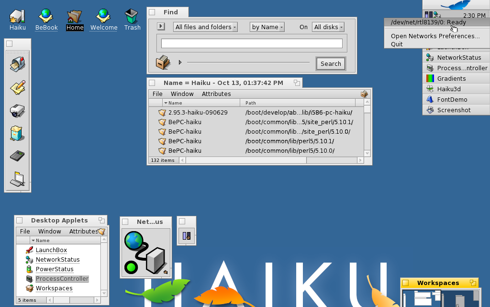The width and height of the screenshot is (490, 307).
Task: Open the BeBook desktop icon
Action: point(46,15)
